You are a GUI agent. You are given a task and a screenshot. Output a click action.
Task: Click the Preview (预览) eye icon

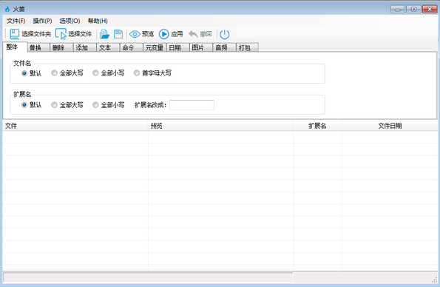(x=135, y=34)
